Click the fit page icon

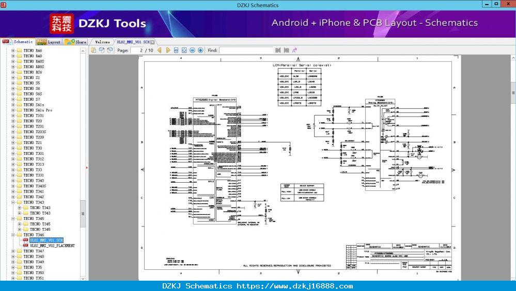coord(184,50)
